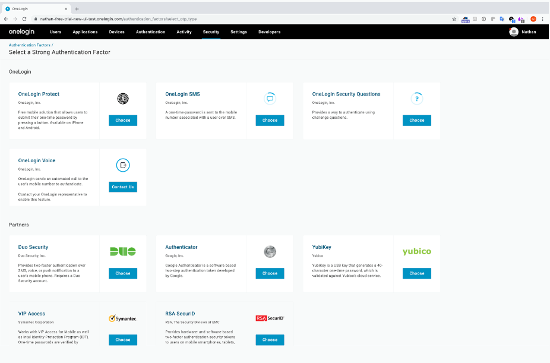Click the OneLogin Security Questions title
The height and width of the screenshot is (363, 550).
click(x=346, y=94)
